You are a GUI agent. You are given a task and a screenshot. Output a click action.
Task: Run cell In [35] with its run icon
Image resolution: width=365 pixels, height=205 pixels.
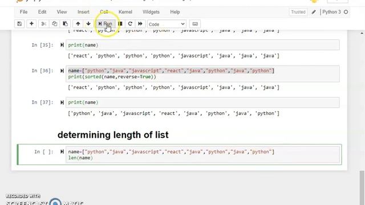click(62, 45)
